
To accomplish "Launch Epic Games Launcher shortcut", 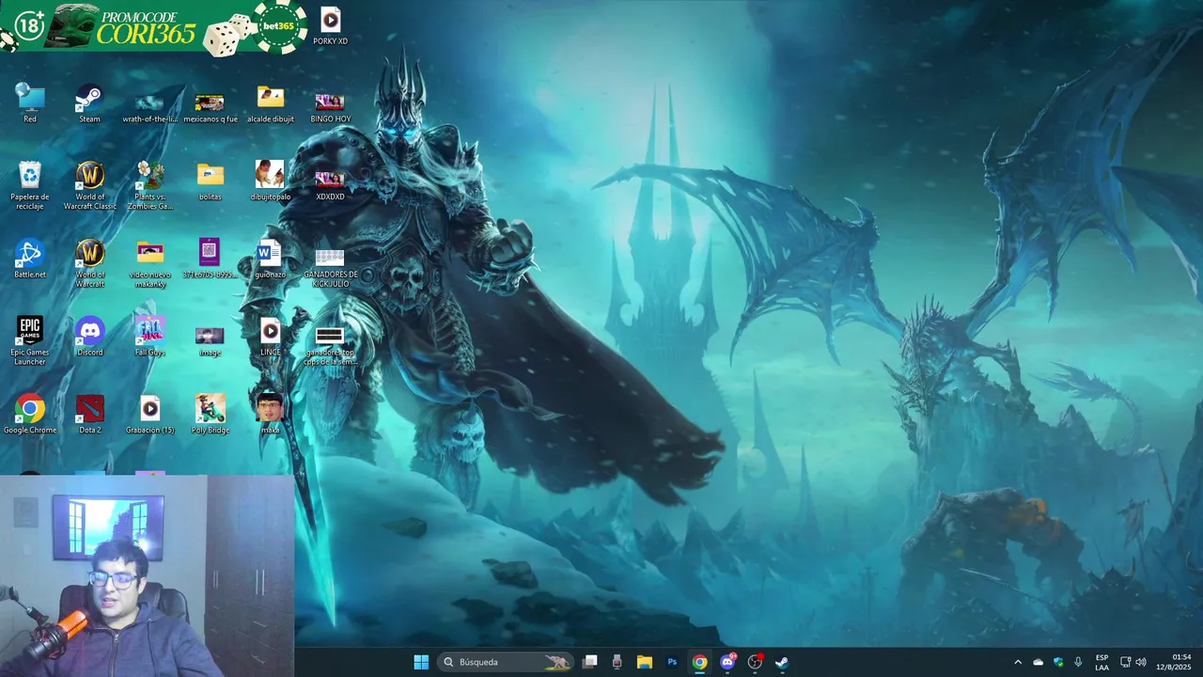I will click(x=30, y=340).
